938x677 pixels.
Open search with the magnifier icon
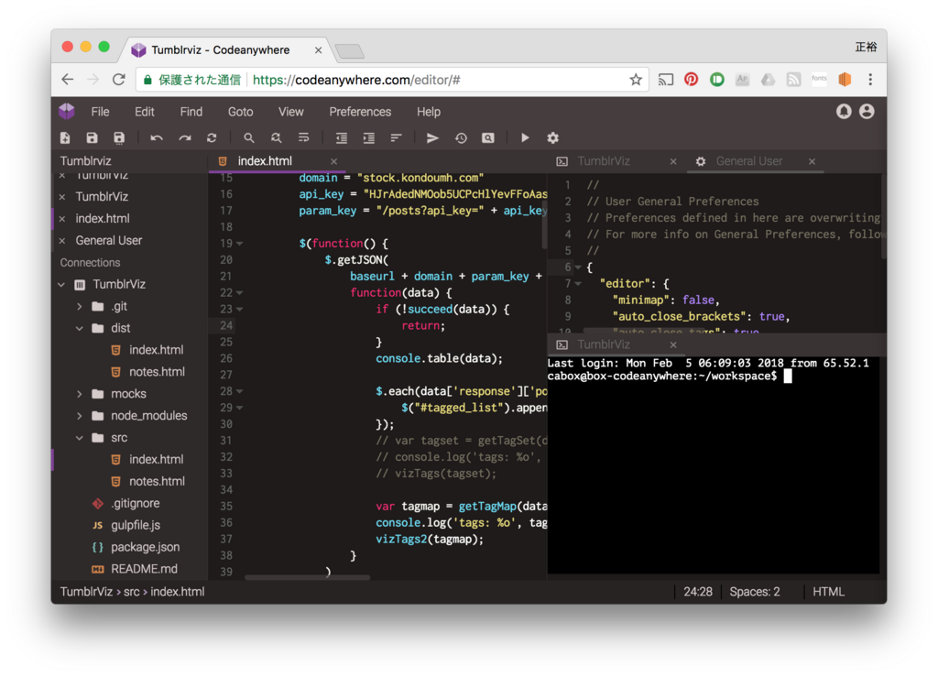pos(249,138)
